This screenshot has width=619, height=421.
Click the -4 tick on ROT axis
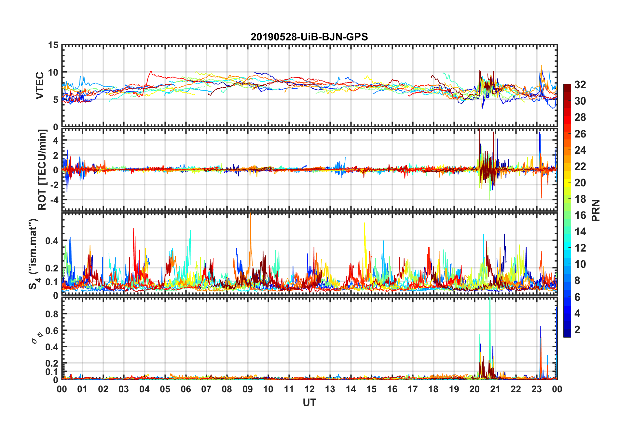click(55, 199)
